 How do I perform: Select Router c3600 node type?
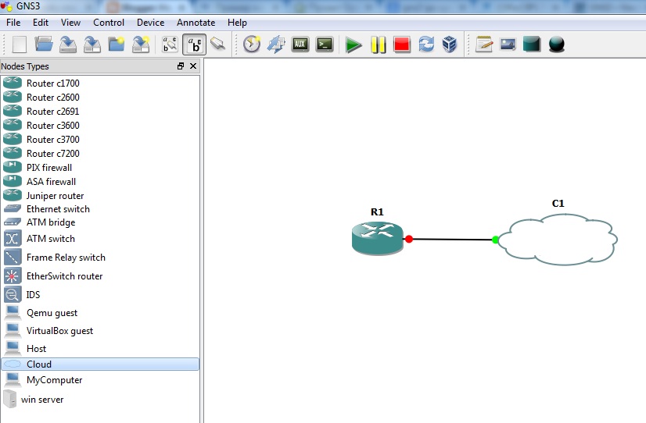pos(100,125)
